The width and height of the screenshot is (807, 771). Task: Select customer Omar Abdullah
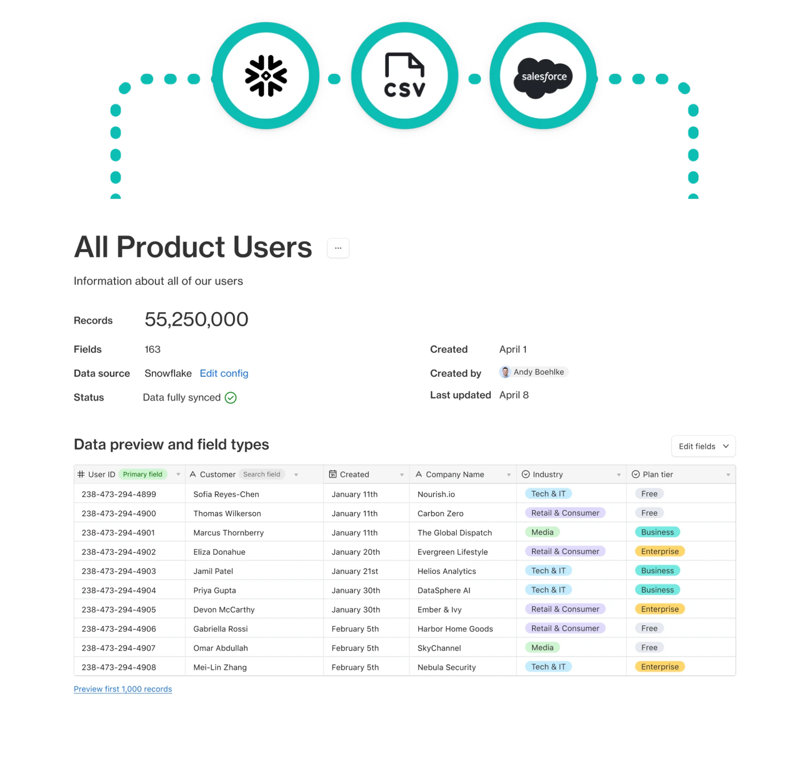coord(220,648)
